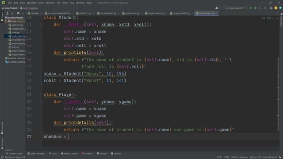
Task: Hide the Project panel with minus icon
Action: pyautogui.click(x=23, y=13)
